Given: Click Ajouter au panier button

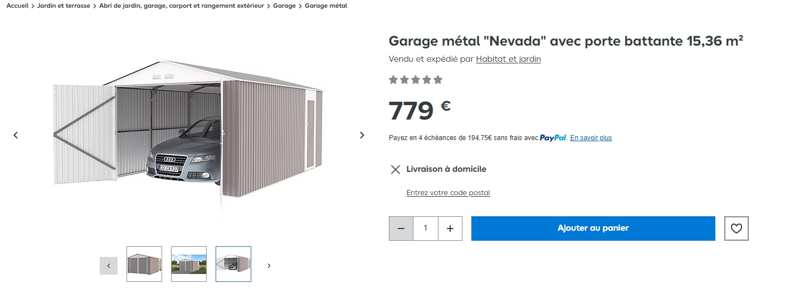Looking at the screenshot, I should (x=593, y=229).
